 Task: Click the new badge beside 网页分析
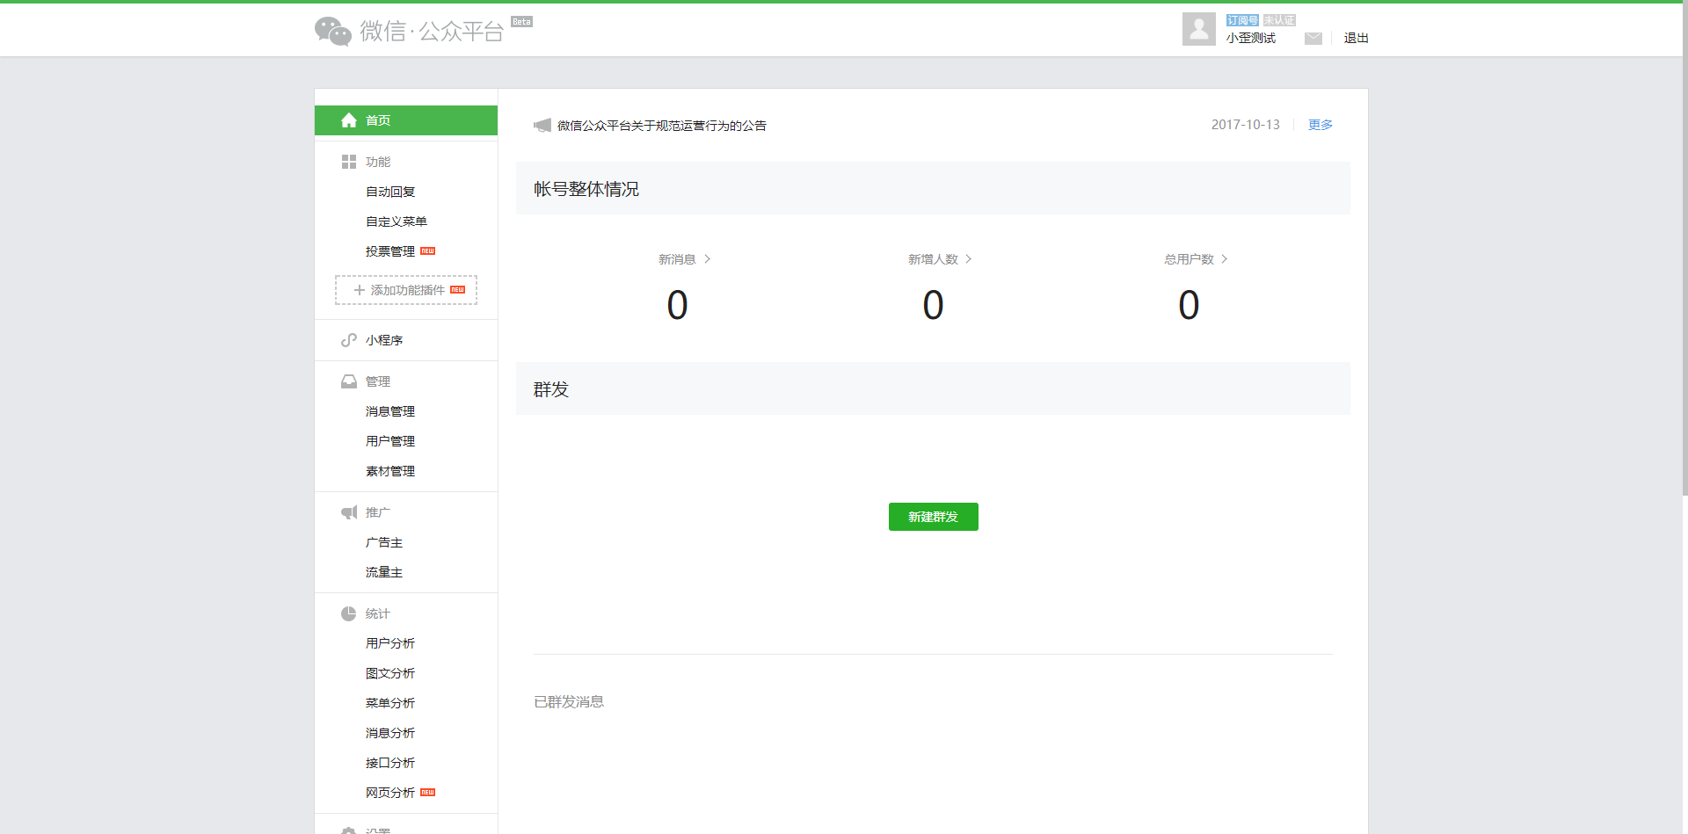point(428,793)
